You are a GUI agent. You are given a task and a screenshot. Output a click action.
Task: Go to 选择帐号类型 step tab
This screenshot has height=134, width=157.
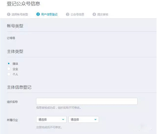click(20, 14)
